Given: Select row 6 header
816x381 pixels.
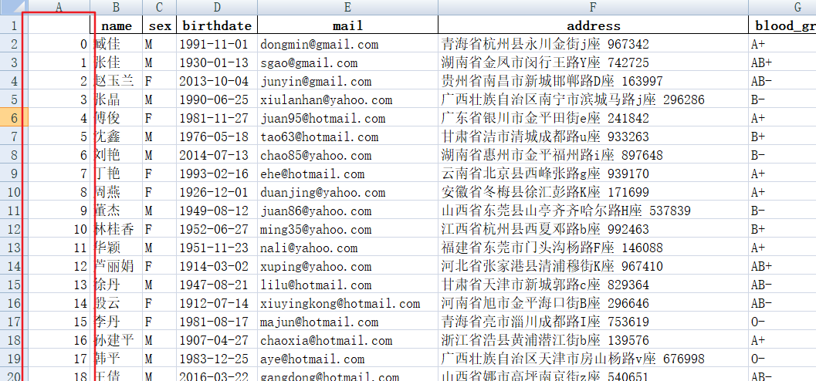Looking at the screenshot, I should [x=14, y=118].
